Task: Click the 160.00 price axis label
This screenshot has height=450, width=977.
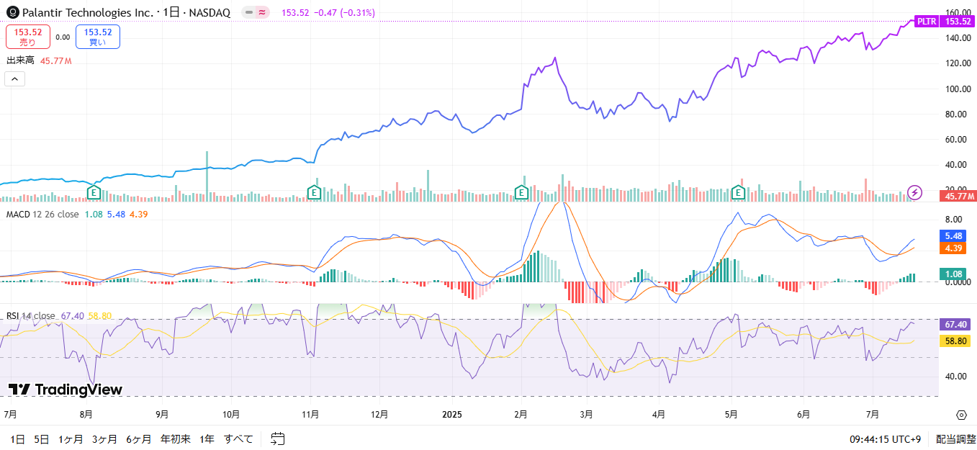Action: [958, 12]
